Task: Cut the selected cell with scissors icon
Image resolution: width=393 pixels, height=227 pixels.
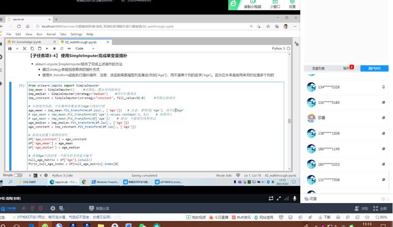Action: coord(25,48)
